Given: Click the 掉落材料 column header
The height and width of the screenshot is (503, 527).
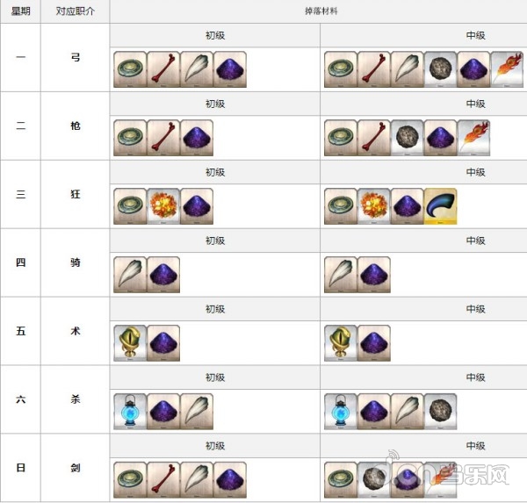Looking at the screenshot, I should click(318, 12).
